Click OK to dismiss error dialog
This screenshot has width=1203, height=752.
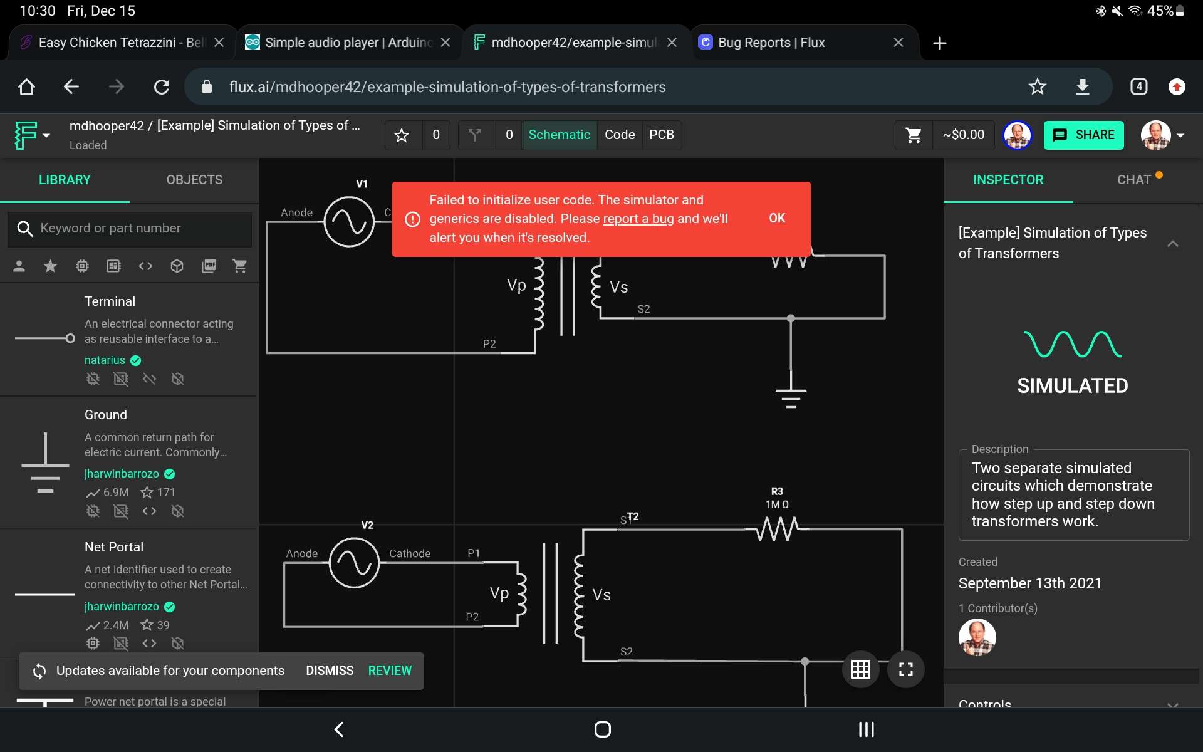(x=778, y=218)
